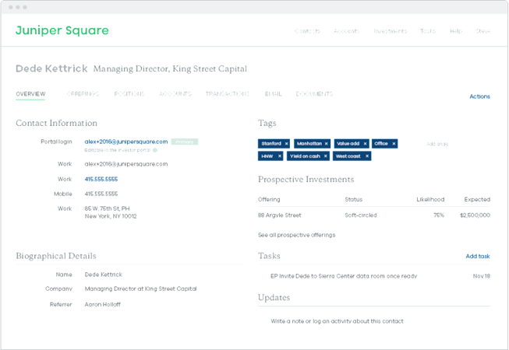This screenshot has height=350, width=509.
Task: Remove the Manhattan tag with its x
Action: point(327,144)
